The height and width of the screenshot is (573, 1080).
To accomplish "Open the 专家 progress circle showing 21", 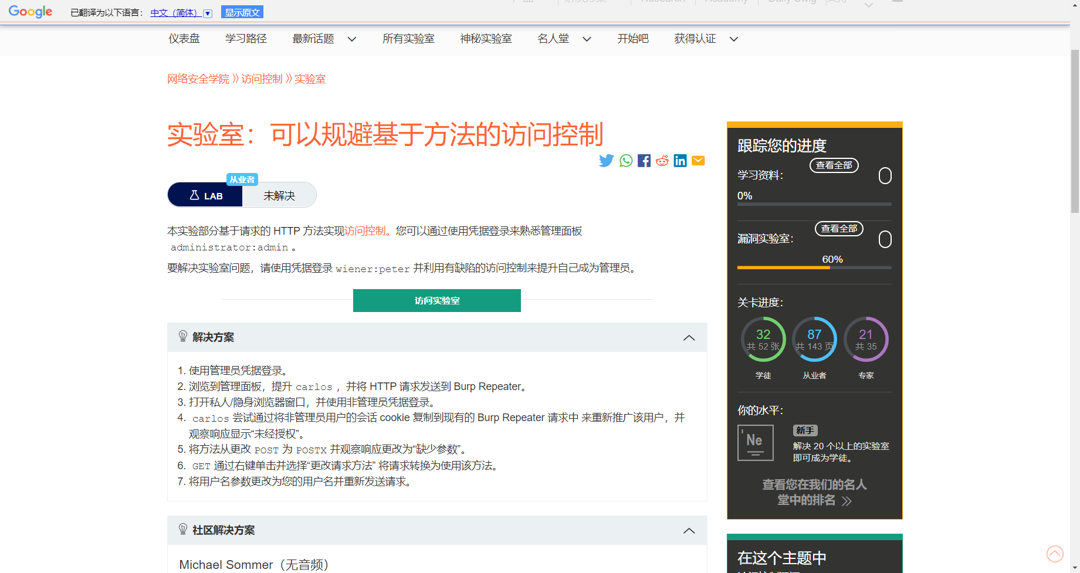I will (x=866, y=340).
